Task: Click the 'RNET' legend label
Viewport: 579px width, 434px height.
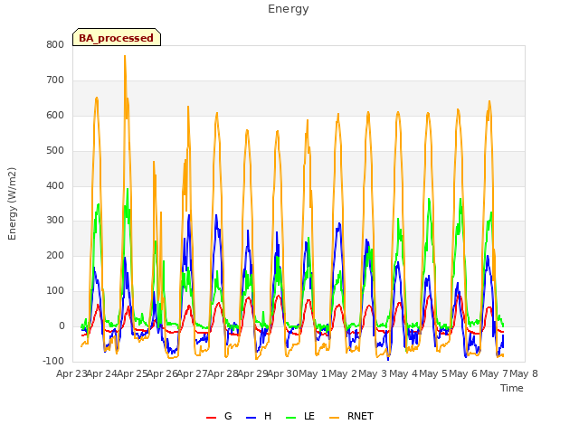Action: [x=360, y=416]
